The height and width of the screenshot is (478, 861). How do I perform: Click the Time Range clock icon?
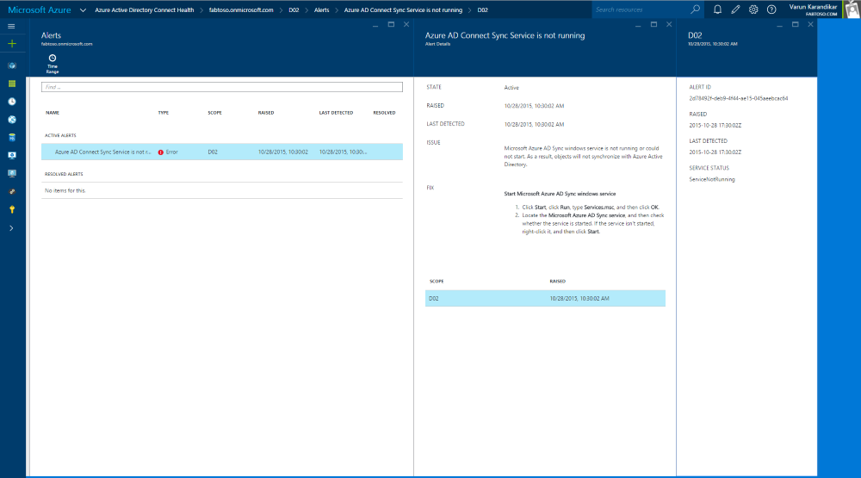click(x=53, y=58)
